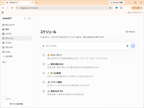Screen dimensions: 144x108
Task: Open the tab search dropdown arrow
Action: click(x=3, y=2)
